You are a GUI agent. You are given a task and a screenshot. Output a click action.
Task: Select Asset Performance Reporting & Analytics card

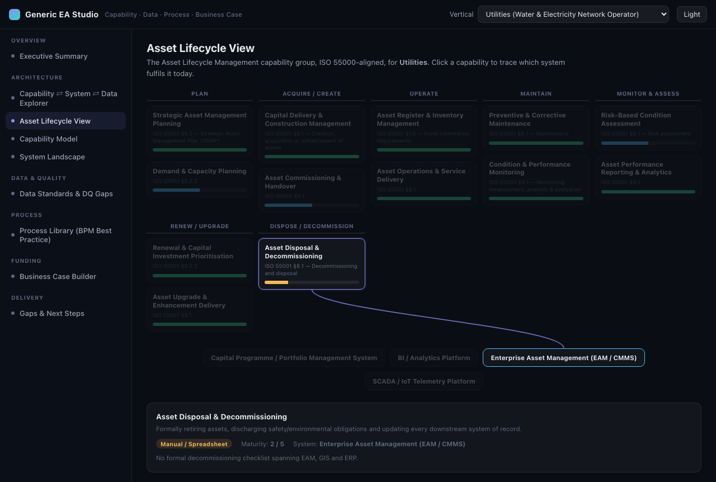tap(648, 177)
